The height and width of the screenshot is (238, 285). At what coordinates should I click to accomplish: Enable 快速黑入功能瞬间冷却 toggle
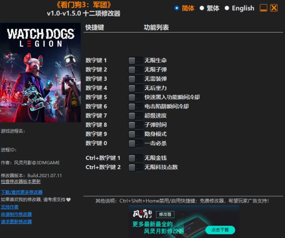click(x=135, y=97)
